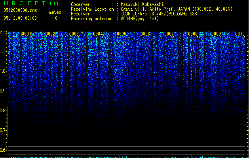Click the 0902 time marker
The image size is (249, 158).
pos(50,34)
